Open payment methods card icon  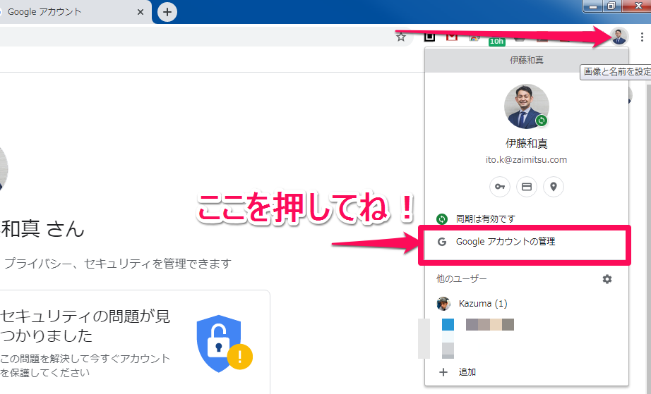[527, 187]
